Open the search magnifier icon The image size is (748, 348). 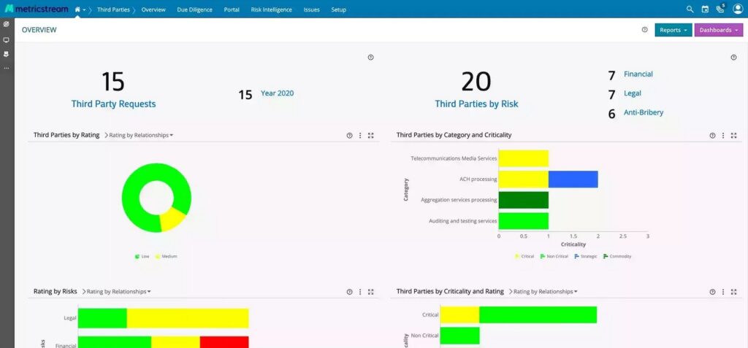(x=690, y=9)
